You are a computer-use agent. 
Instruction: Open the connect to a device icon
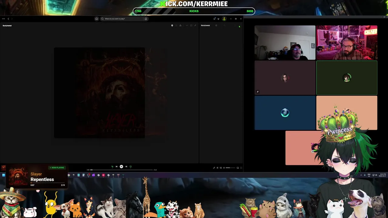(x=221, y=168)
